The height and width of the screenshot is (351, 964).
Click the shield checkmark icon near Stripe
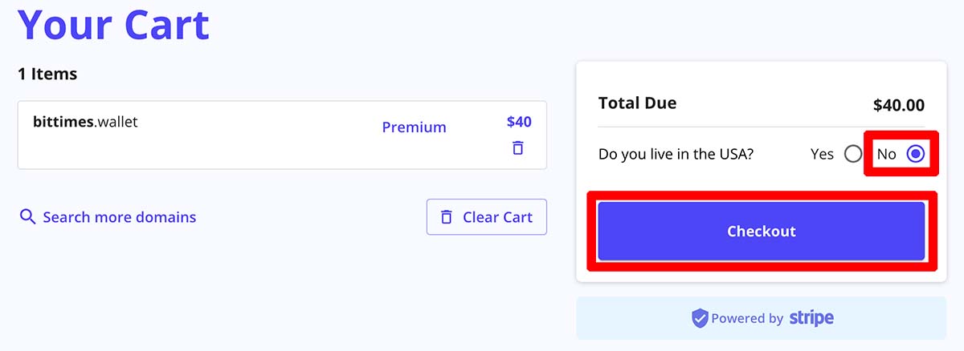(700, 318)
